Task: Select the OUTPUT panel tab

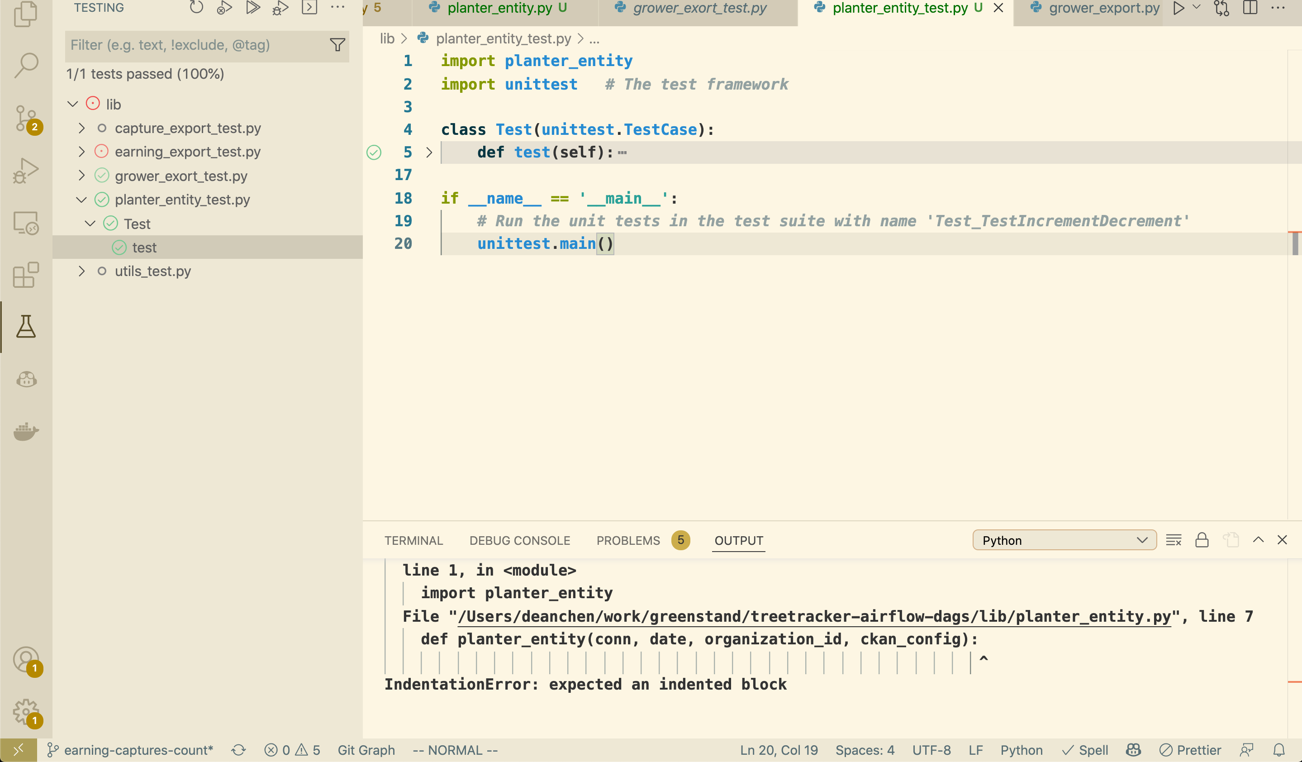Action: point(738,540)
